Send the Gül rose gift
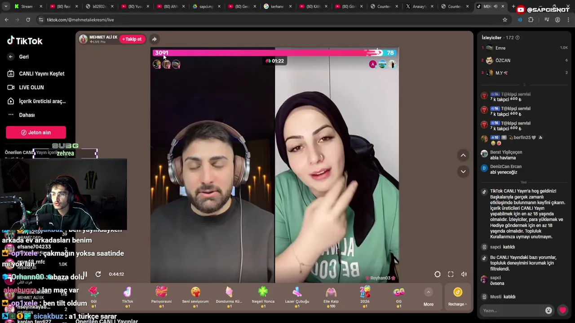This screenshot has height=323, width=575. point(93,297)
